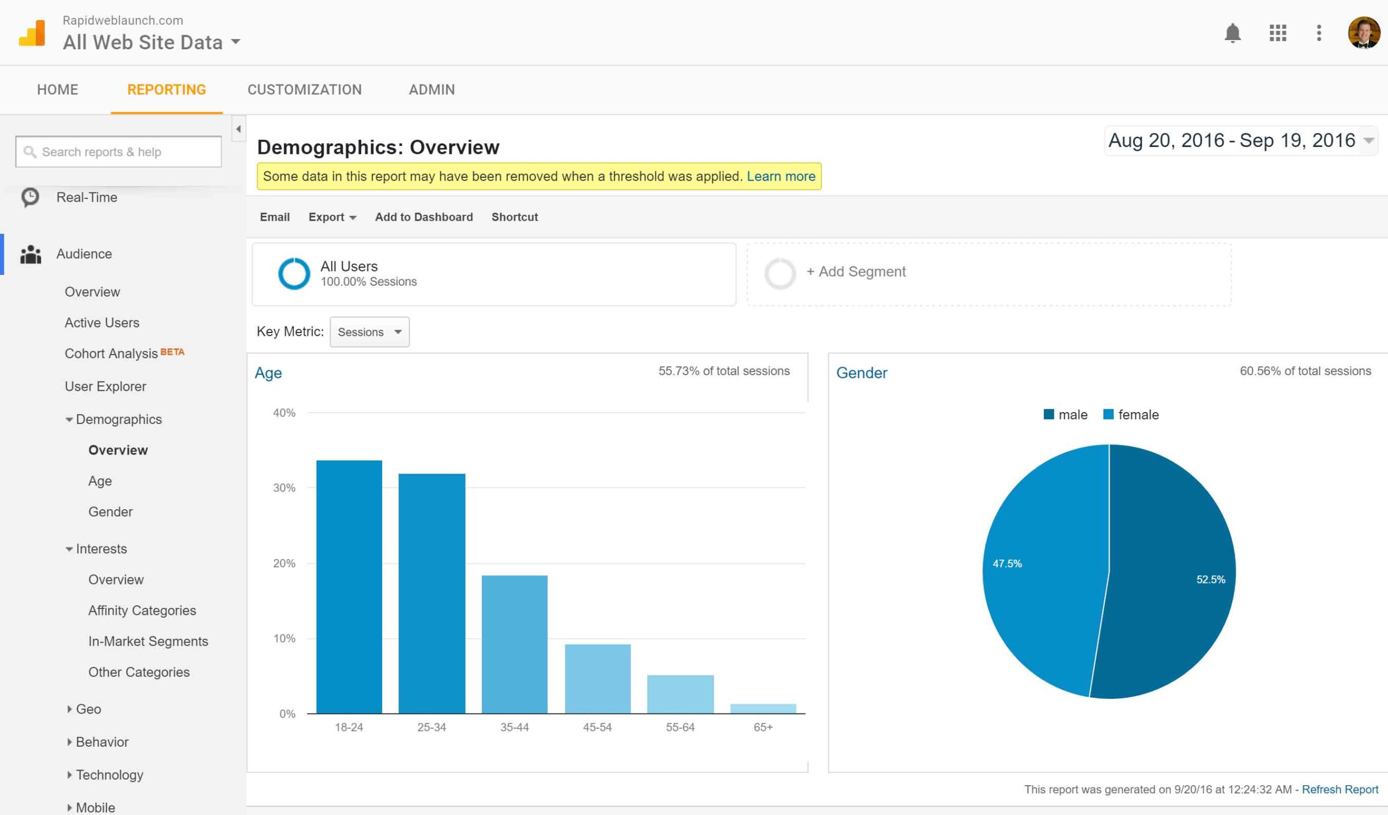The height and width of the screenshot is (815, 1388).
Task: Open the date range picker dropdown
Action: (x=1241, y=140)
